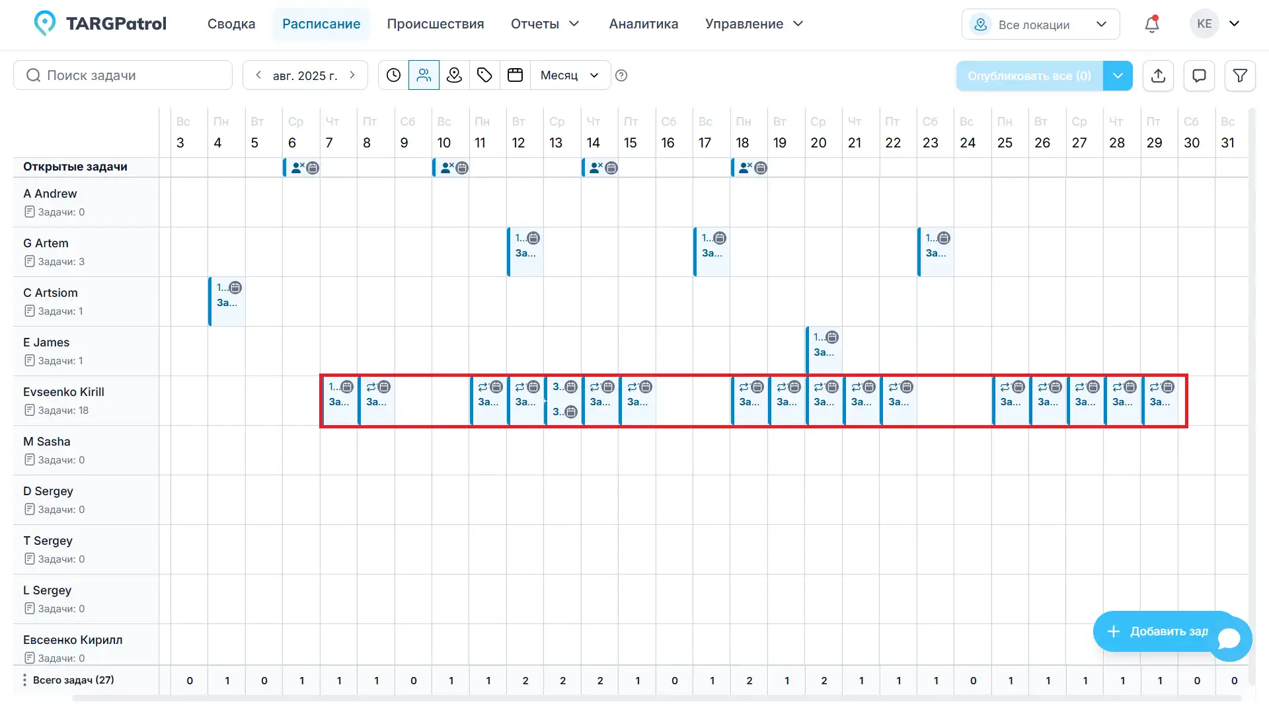Open filters with the funnel icon
Viewport: 1269px width, 714px height.
click(x=1240, y=75)
